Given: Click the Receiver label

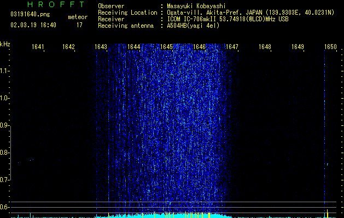Looking at the screenshot, I should 111,19.
